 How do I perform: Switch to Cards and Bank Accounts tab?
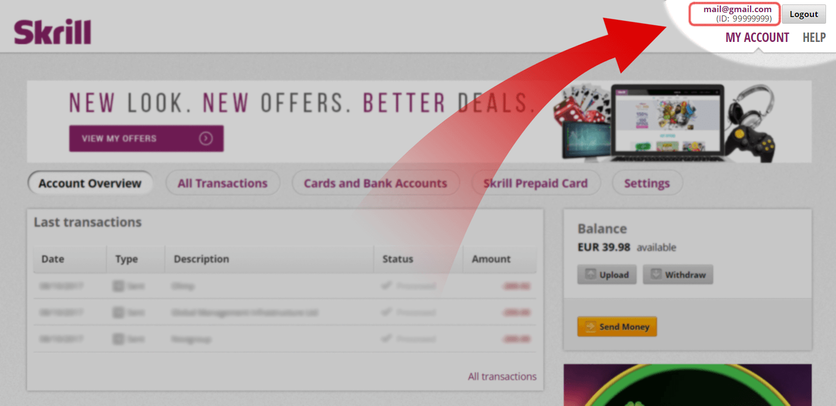tap(375, 183)
